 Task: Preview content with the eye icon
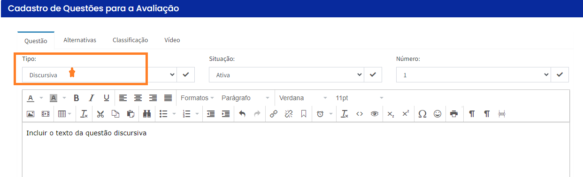(375, 114)
